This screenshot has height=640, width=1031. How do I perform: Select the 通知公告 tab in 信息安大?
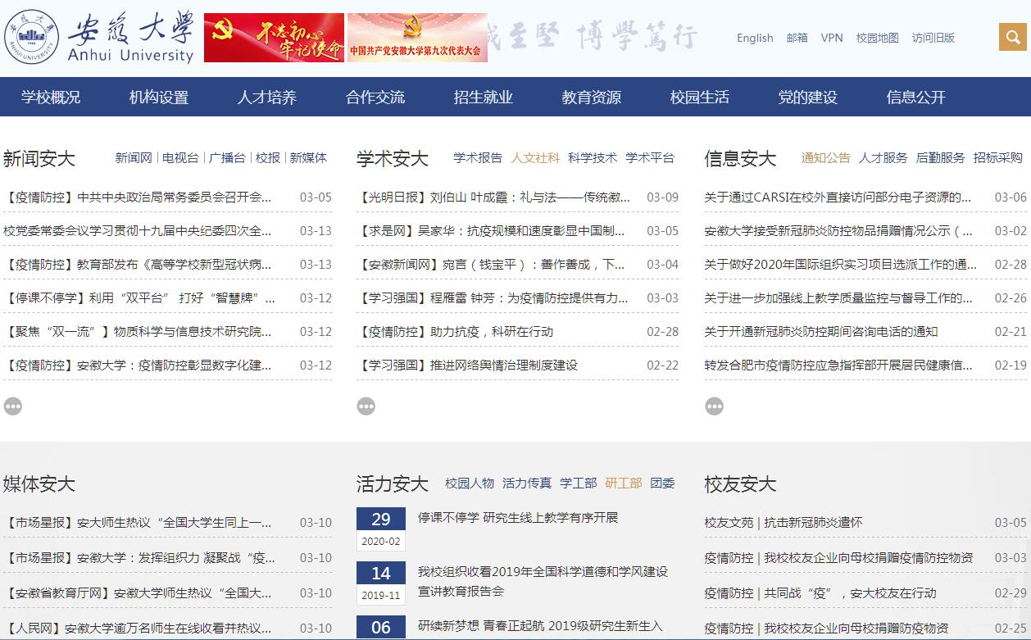click(x=825, y=158)
